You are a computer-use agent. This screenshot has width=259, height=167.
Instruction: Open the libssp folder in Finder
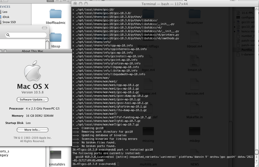tap(56, 37)
